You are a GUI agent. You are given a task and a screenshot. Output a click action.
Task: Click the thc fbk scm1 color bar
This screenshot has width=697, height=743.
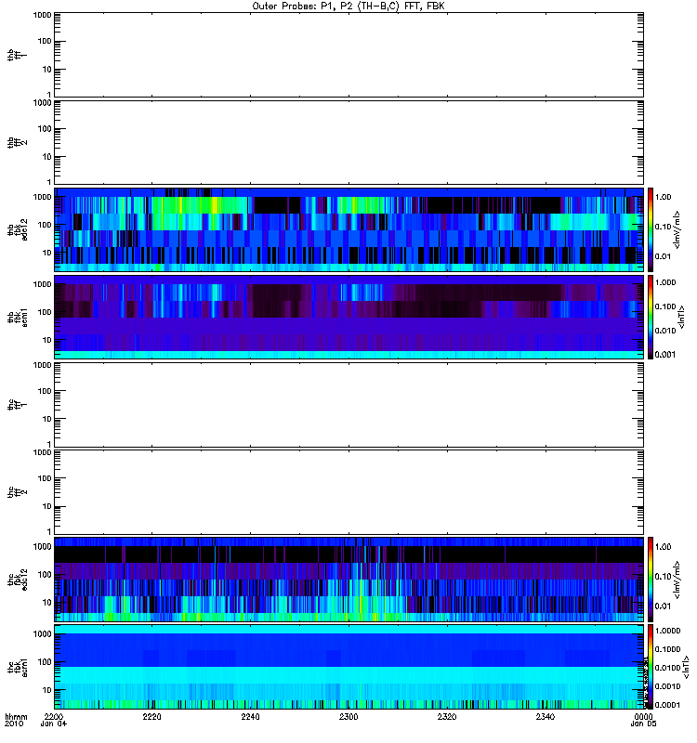pyautogui.click(x=651, y=667)
